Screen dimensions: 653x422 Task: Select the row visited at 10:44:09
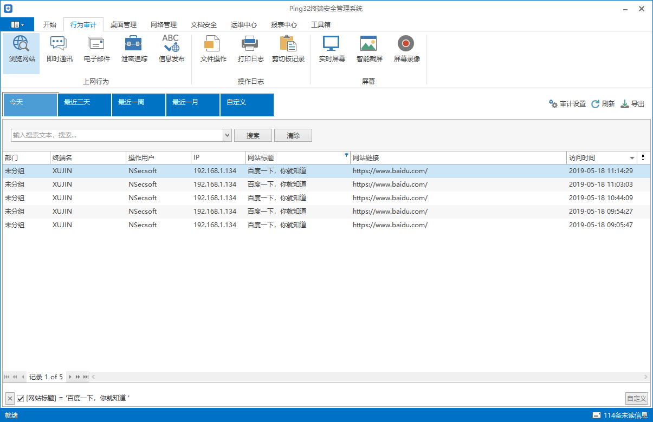click(326, 198)
